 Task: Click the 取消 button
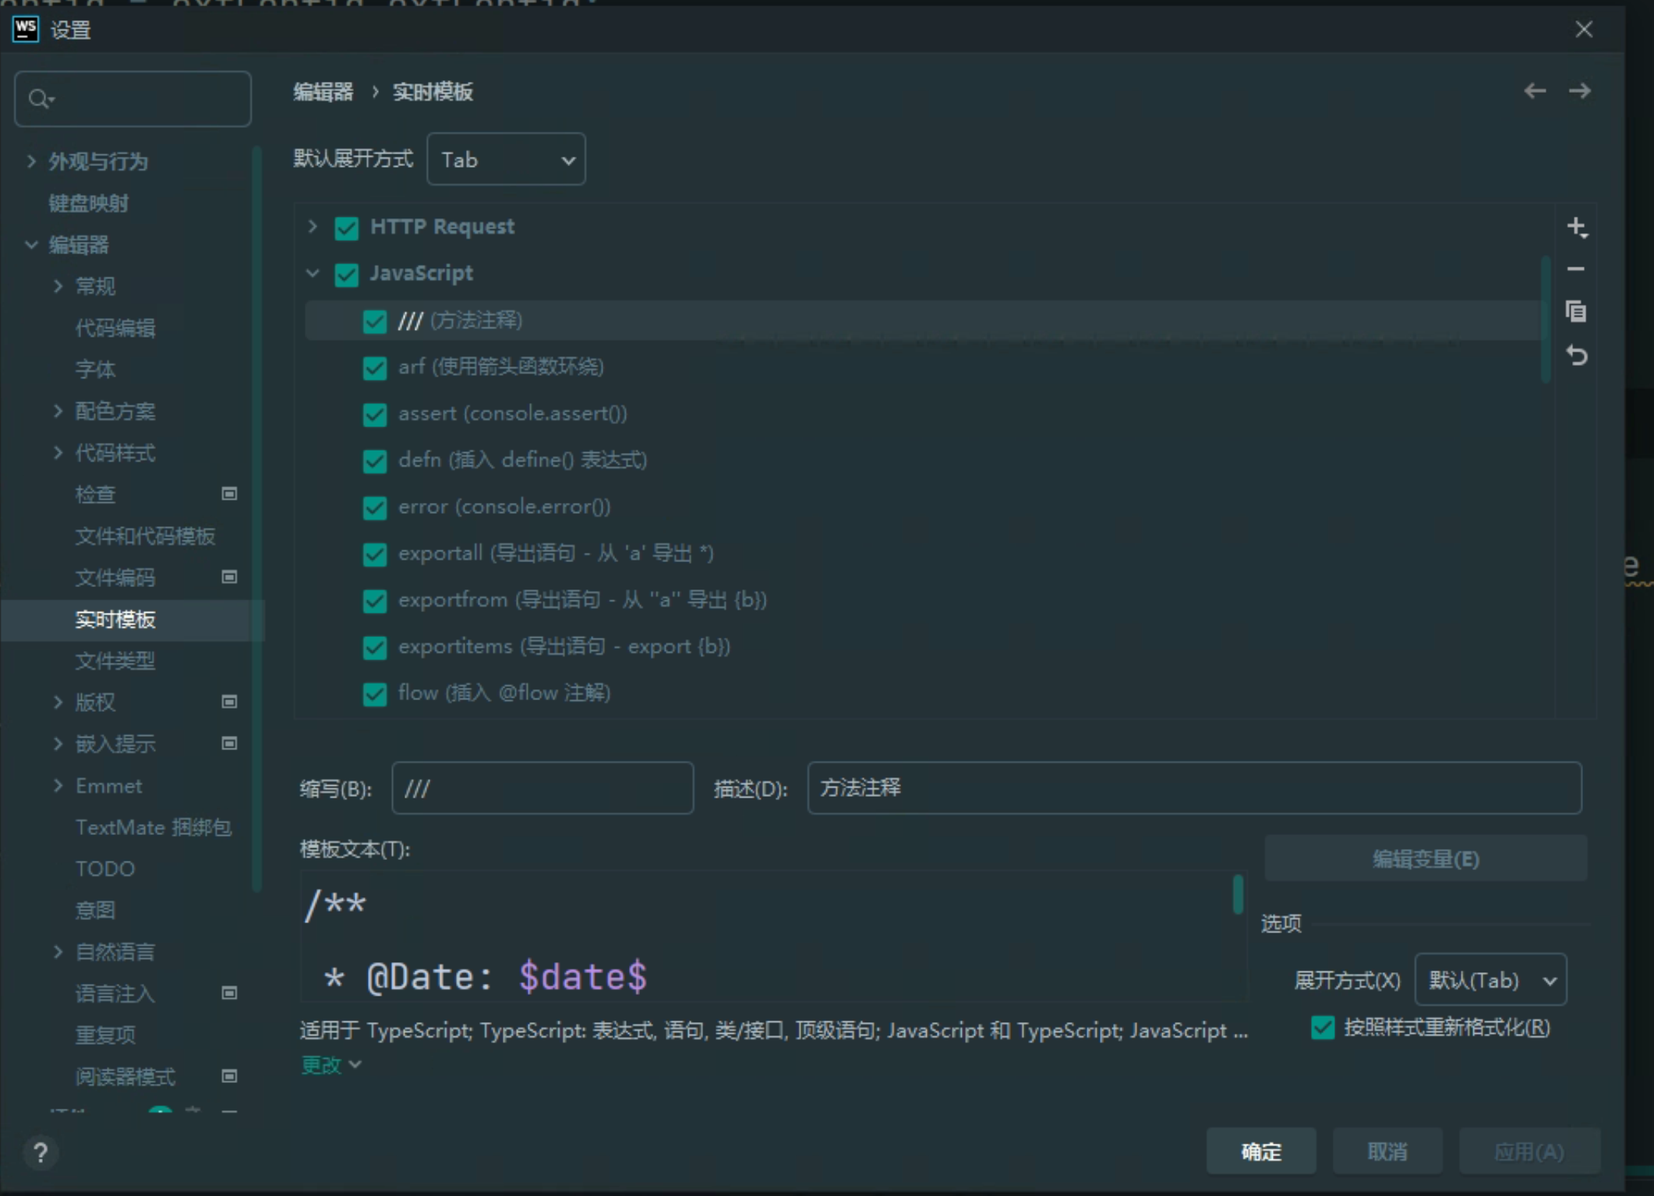click(1387, 1152)
